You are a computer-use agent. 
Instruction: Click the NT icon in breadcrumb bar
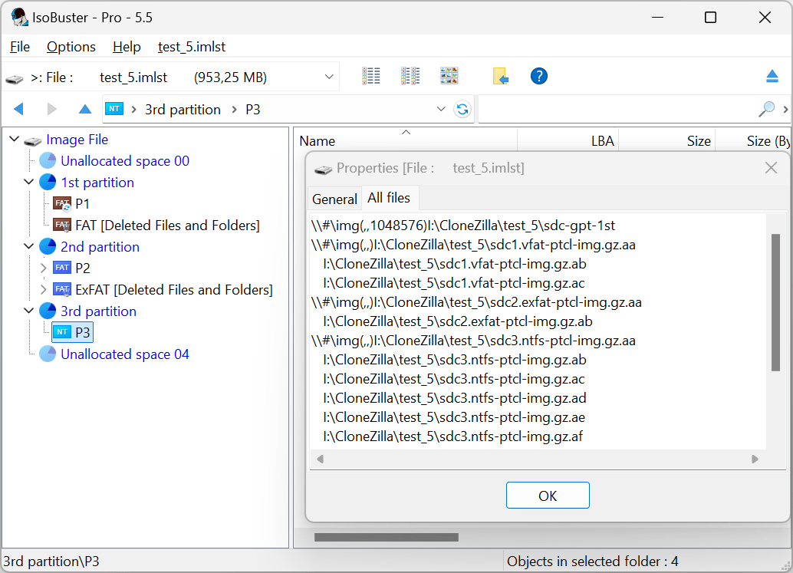pos(114,109)
